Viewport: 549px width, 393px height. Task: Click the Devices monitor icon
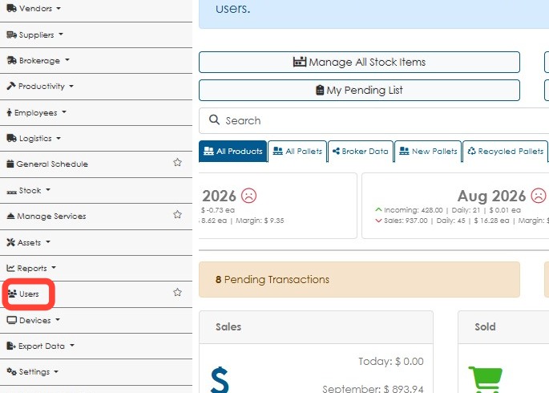[x=11, y=320]
